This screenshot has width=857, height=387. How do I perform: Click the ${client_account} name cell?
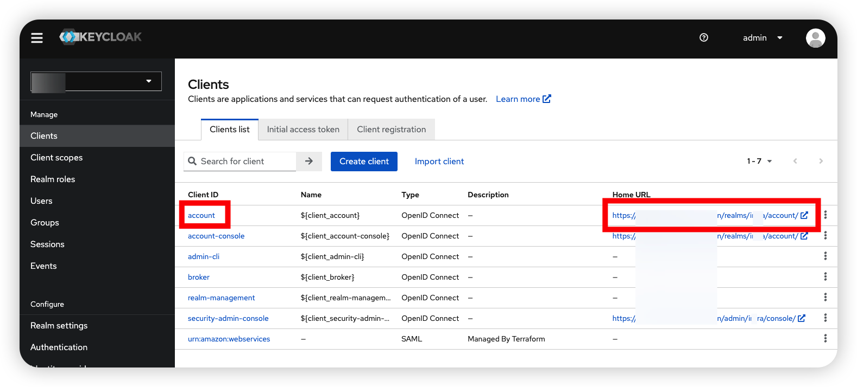(x=330, y=216)
